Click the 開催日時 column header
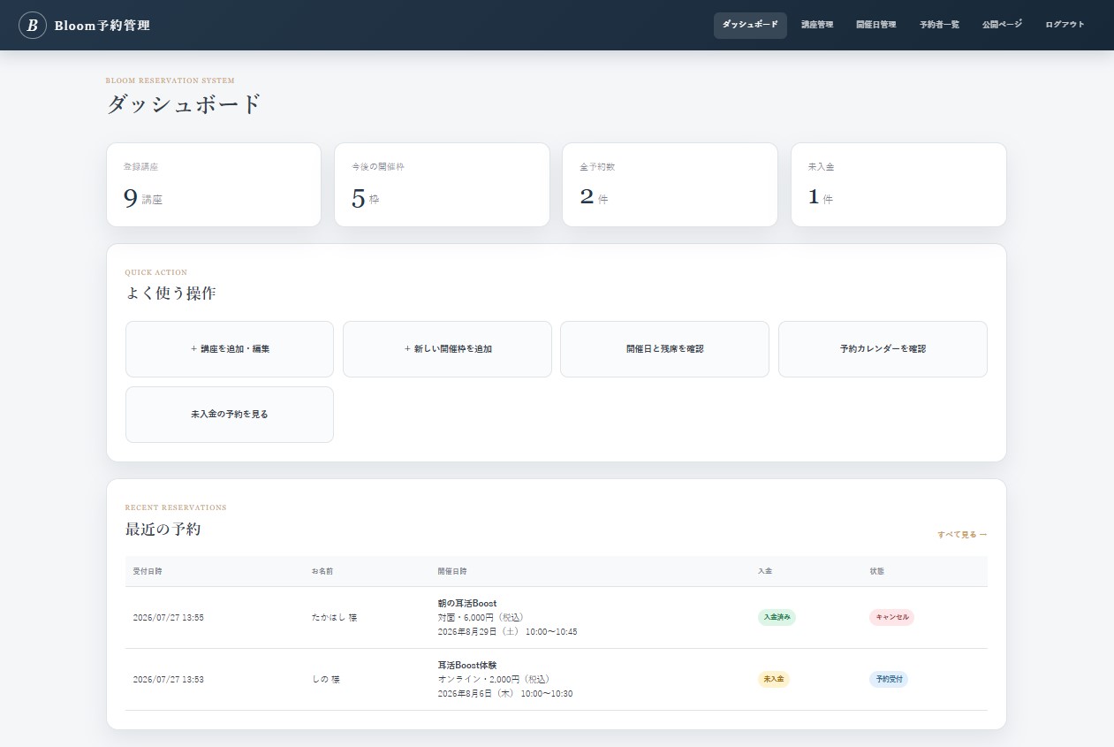Viewport: 1114px width, 747px height. pos(452,571)
